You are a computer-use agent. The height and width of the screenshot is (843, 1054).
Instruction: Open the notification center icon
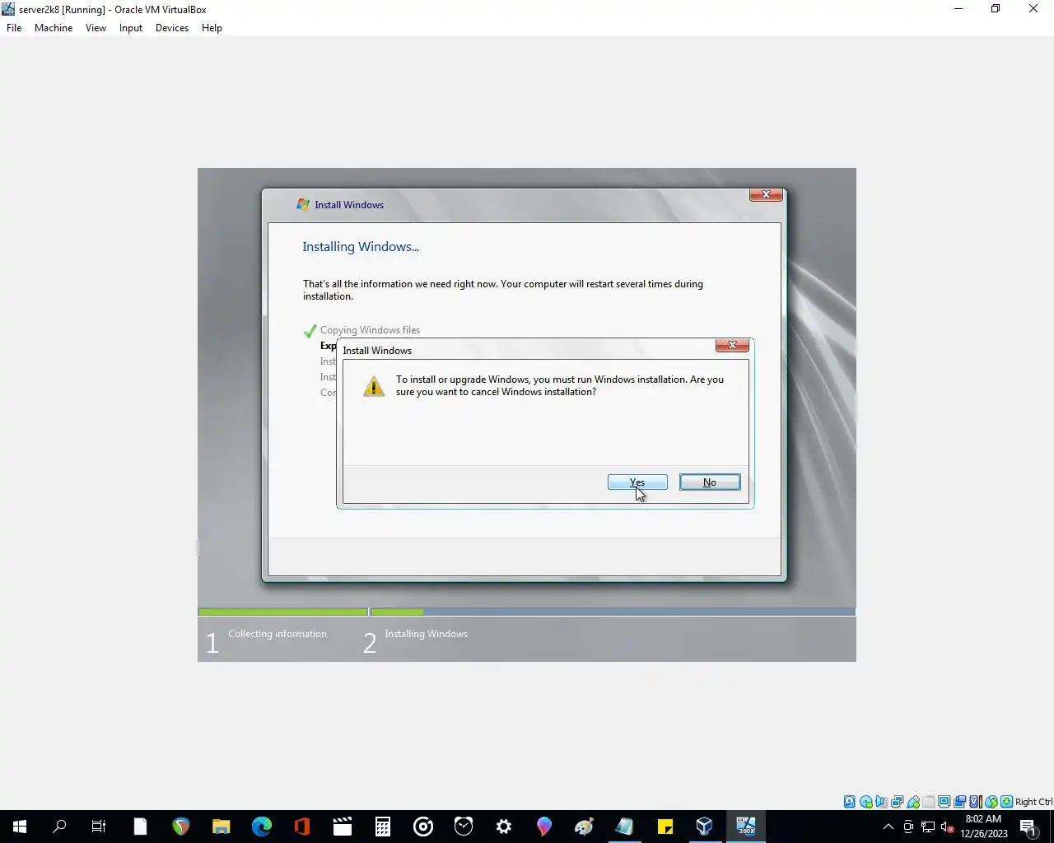pos(1028,827)
